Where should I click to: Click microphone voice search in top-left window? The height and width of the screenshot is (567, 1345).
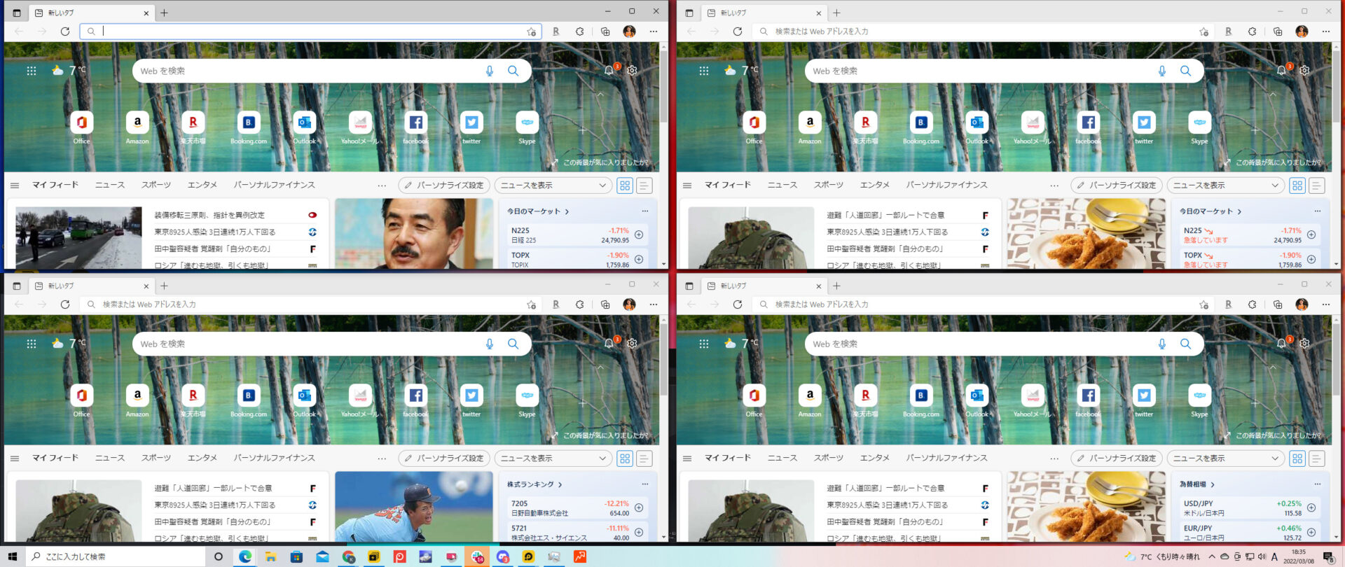point(489,71)
